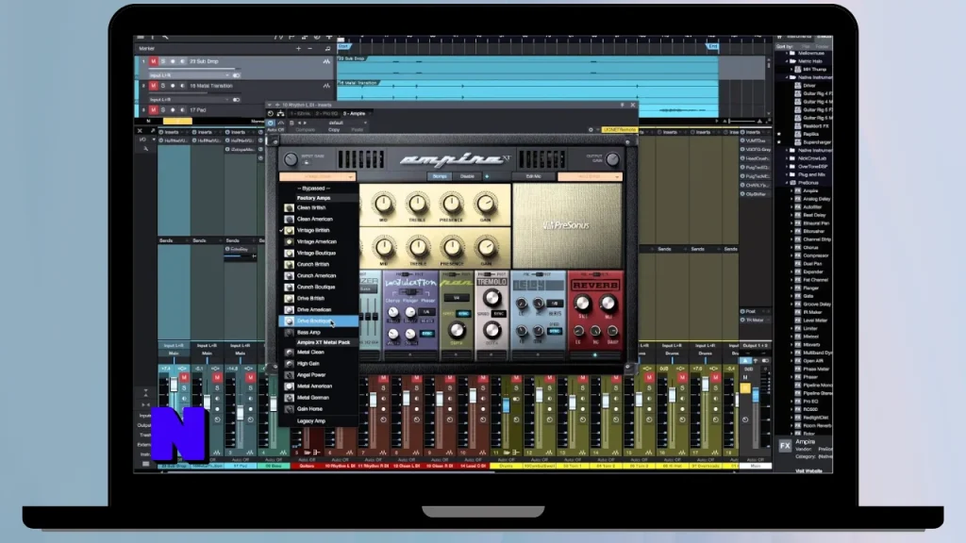The width and height of the screenshot is (966, 543).
Task: Flip the pre/post switch on the Tremolo pedal
Action: [492, 274]
